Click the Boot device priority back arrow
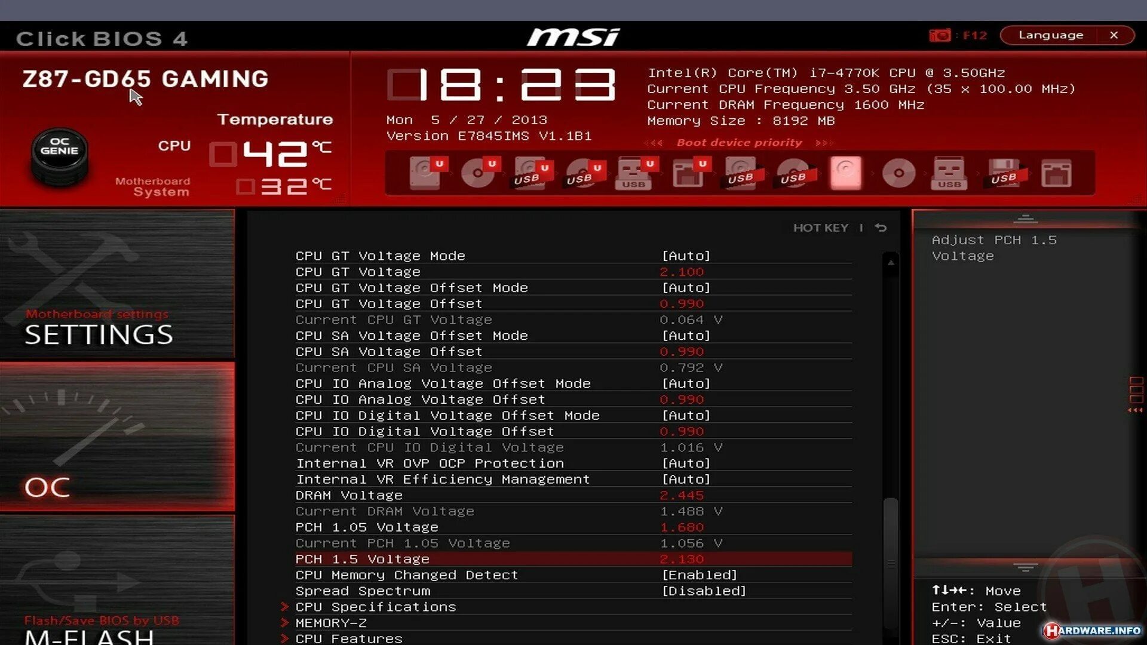This screenshot has height=645, width=1147. point(656,143)
